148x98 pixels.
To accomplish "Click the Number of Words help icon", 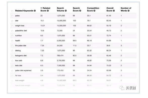I will [x=129, y=11].
